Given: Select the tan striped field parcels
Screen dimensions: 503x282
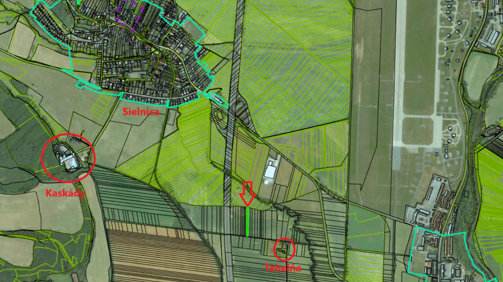Looking at the screenshot, I should pos(155,248).
